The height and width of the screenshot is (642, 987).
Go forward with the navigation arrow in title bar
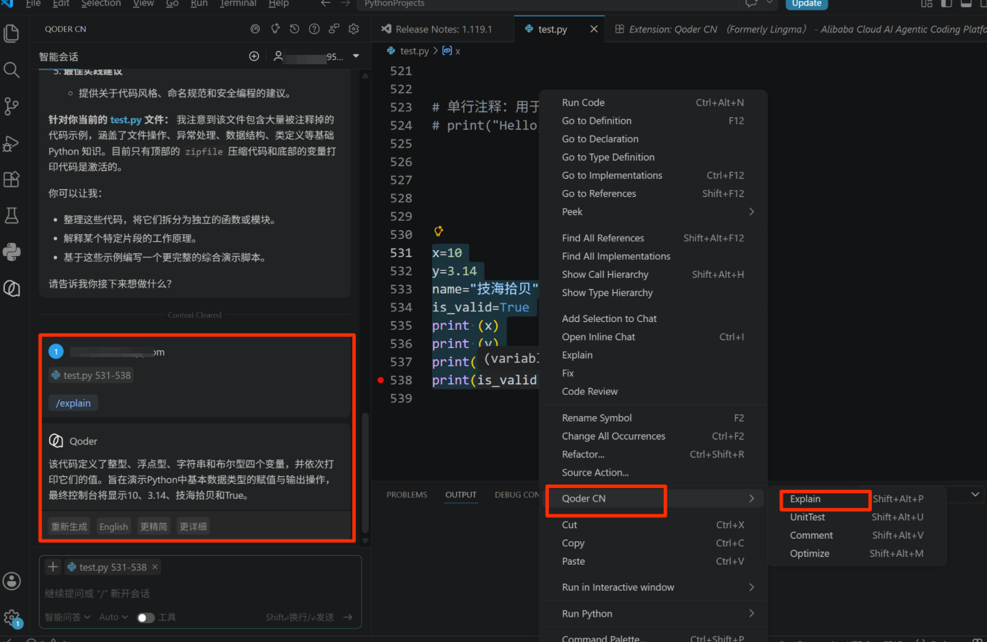point(346,4)
